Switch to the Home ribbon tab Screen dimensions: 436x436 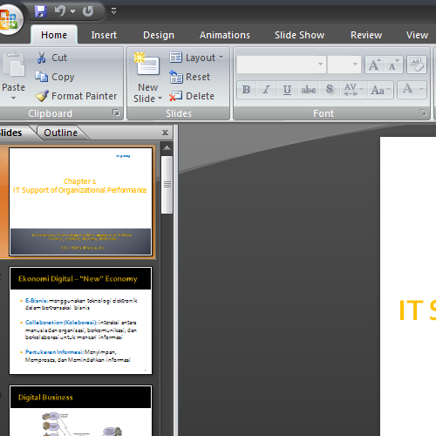[54, 35]
